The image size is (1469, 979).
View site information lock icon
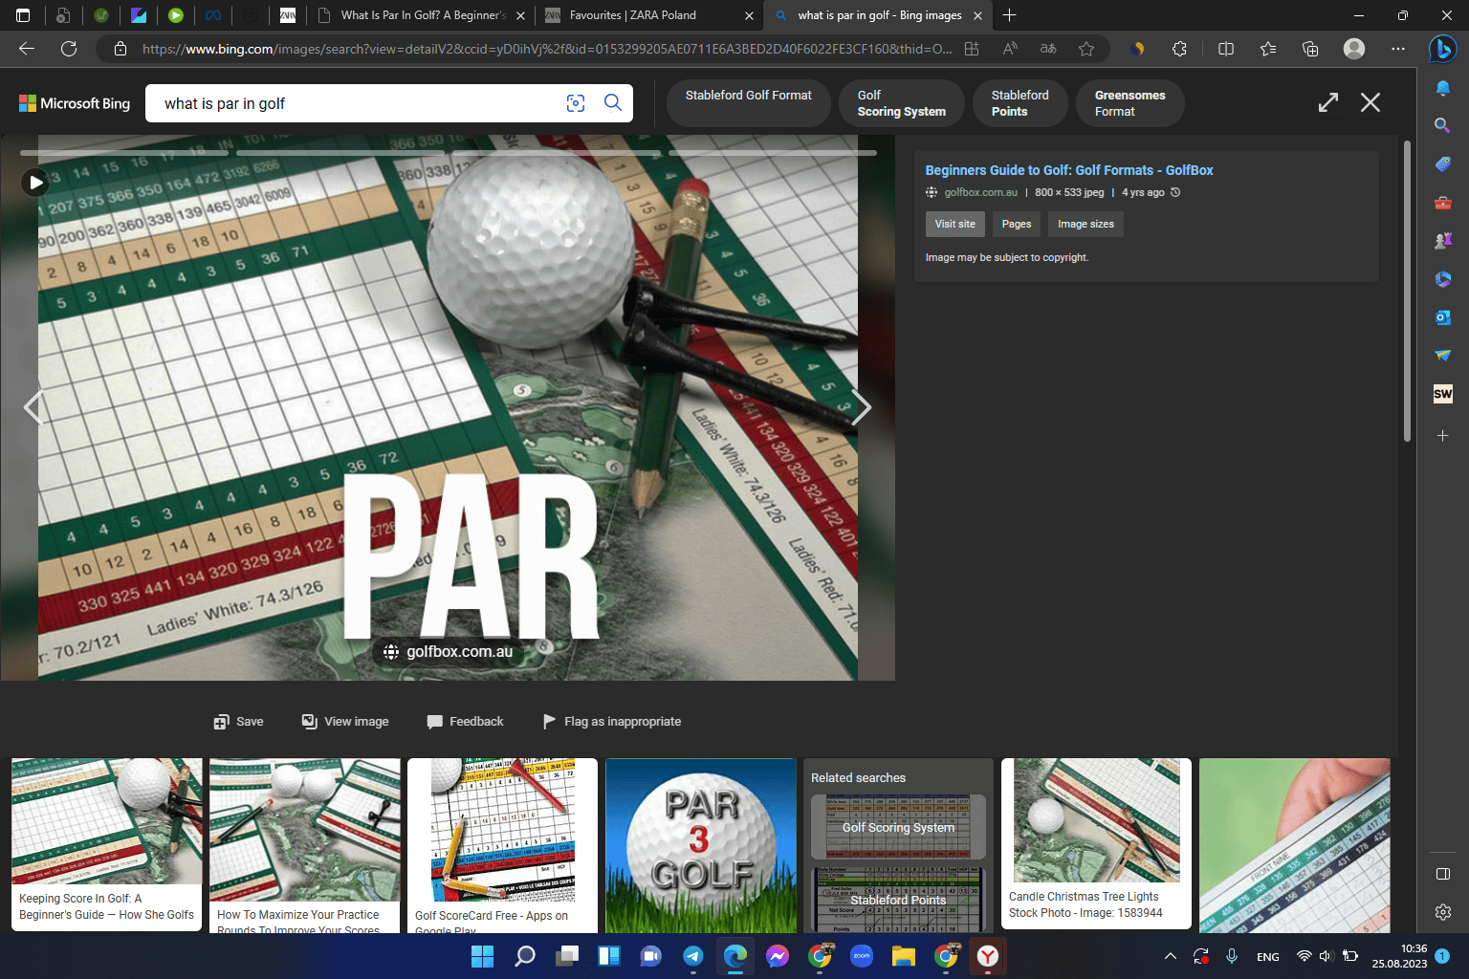pos(121,49)
